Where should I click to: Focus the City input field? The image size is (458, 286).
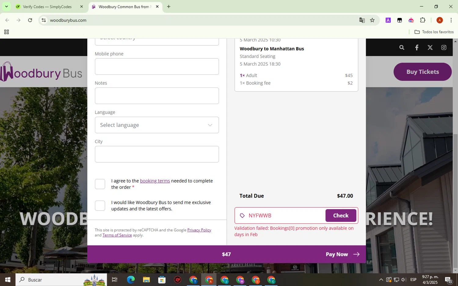pyautogui.click(x=157, y=154)
